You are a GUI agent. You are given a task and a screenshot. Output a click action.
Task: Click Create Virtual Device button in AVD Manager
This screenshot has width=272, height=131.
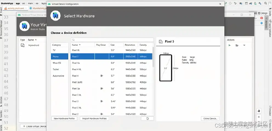tap(33, 126)
